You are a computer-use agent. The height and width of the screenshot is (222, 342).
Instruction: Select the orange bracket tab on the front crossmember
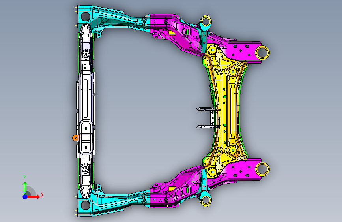click(x=75, y=137)
